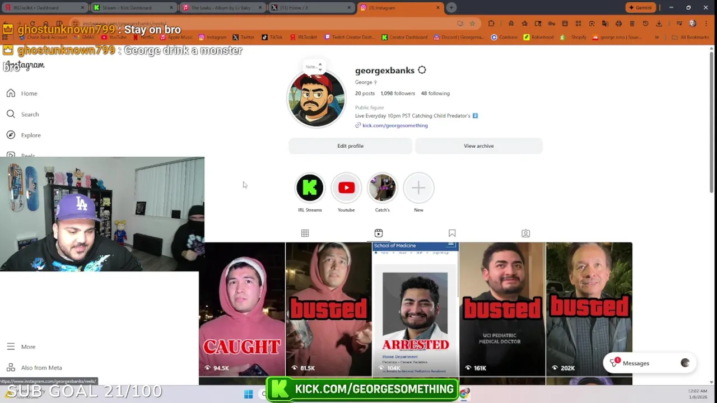The image size is (717, 403).
Task: Open the Discord bookmark
Action: point(459,38)
